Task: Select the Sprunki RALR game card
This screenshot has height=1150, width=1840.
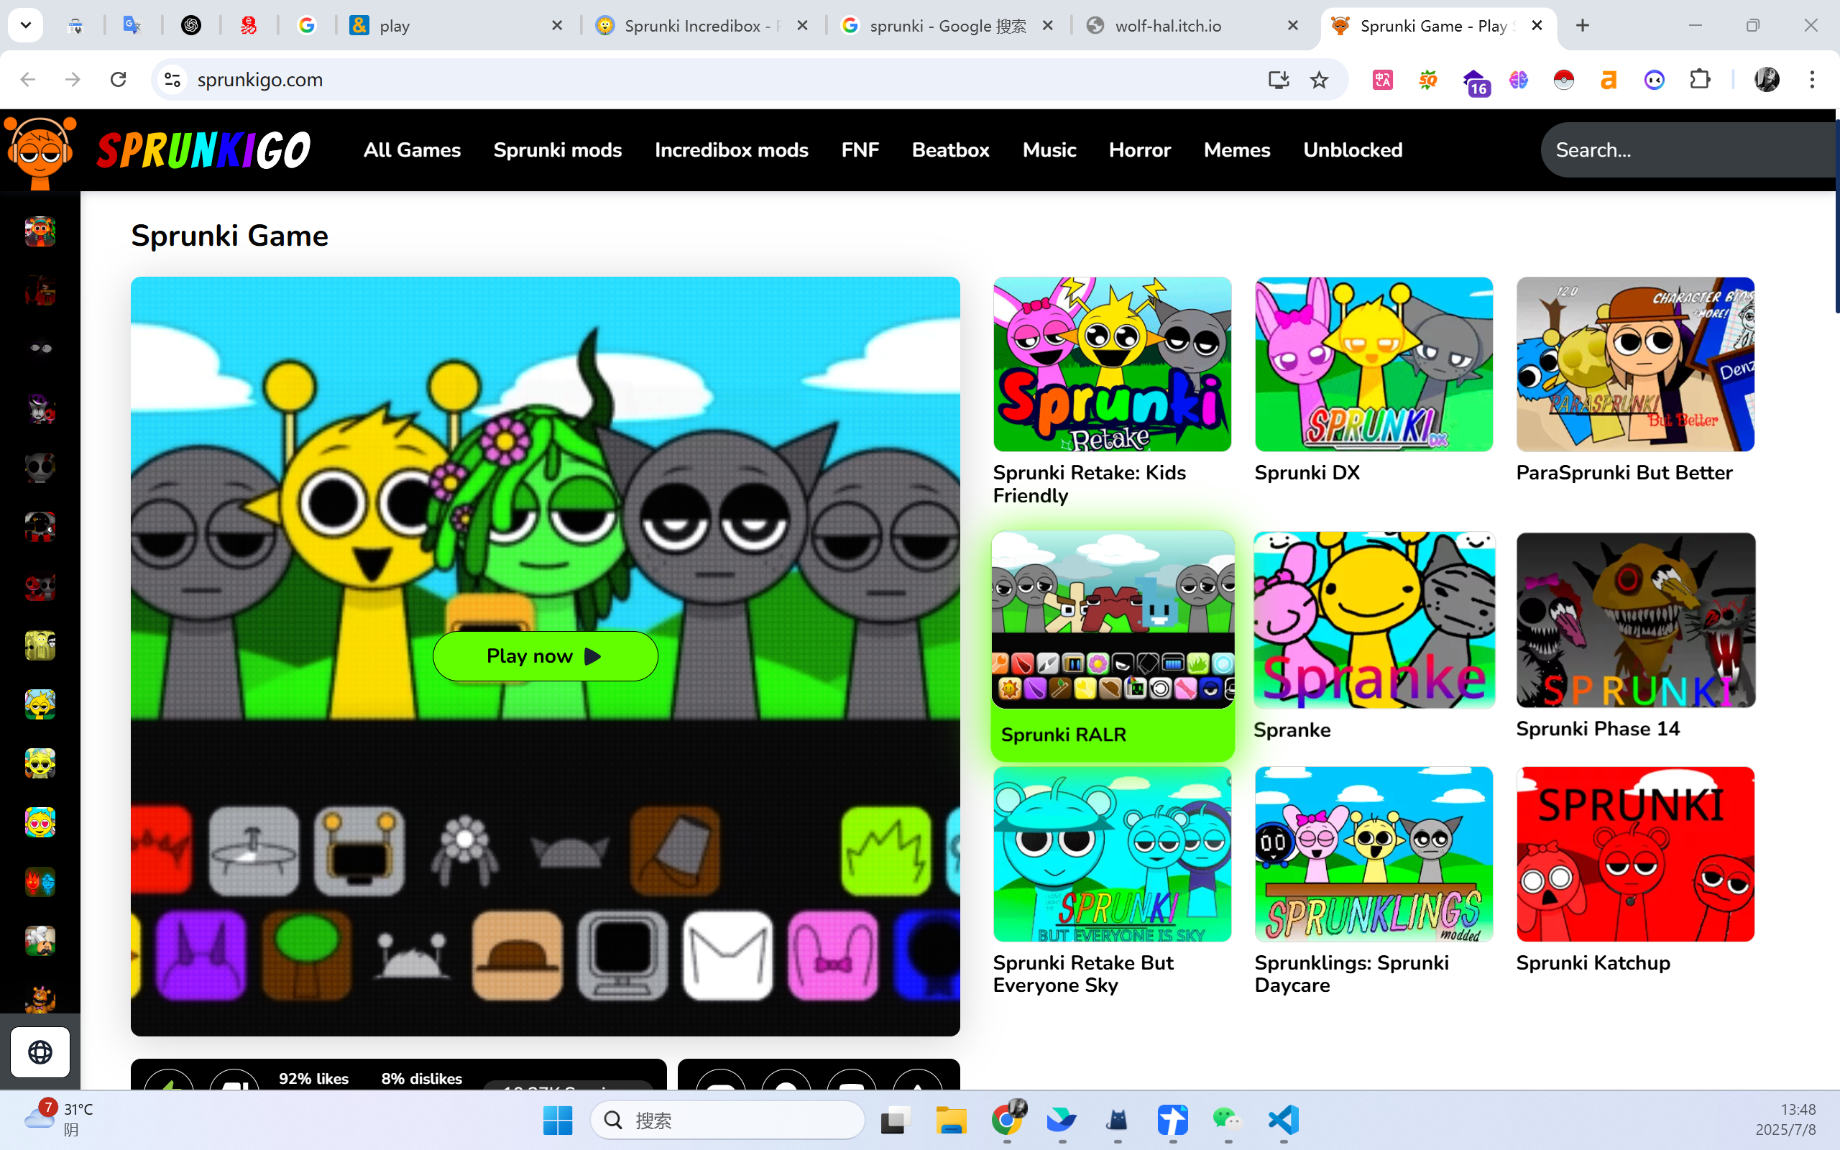Action: pos(1112,645)
